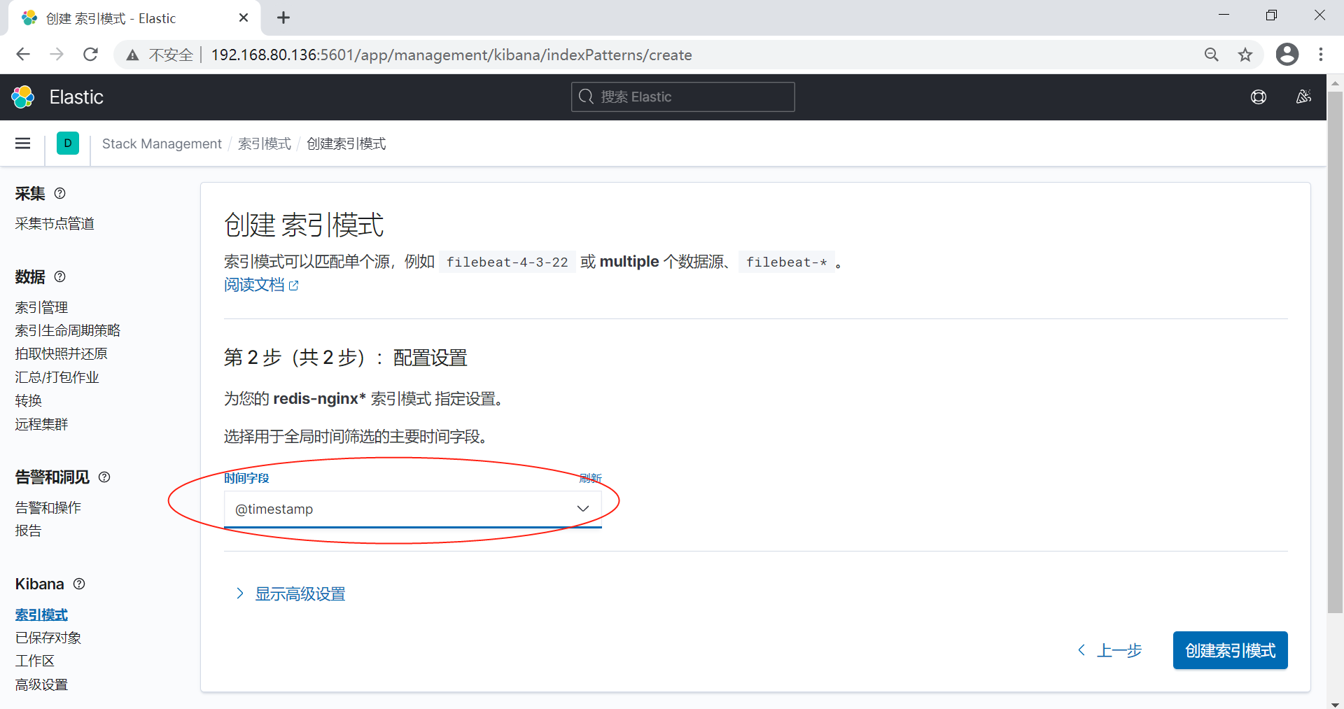Image resolution: width=1344 pixels, height=709 pixels.
Task: Open the newsfeed celebration icon
Action: (x=1303, y=97)
